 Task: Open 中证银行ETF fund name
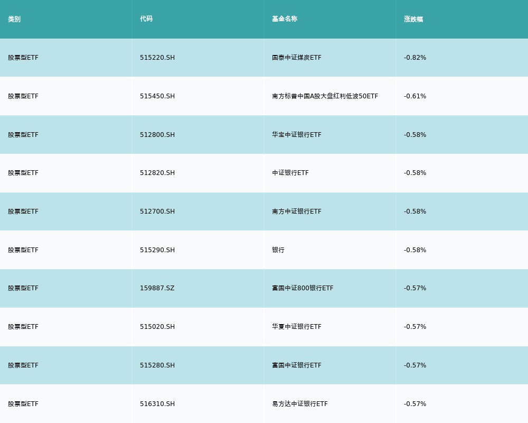coord(290,173)
